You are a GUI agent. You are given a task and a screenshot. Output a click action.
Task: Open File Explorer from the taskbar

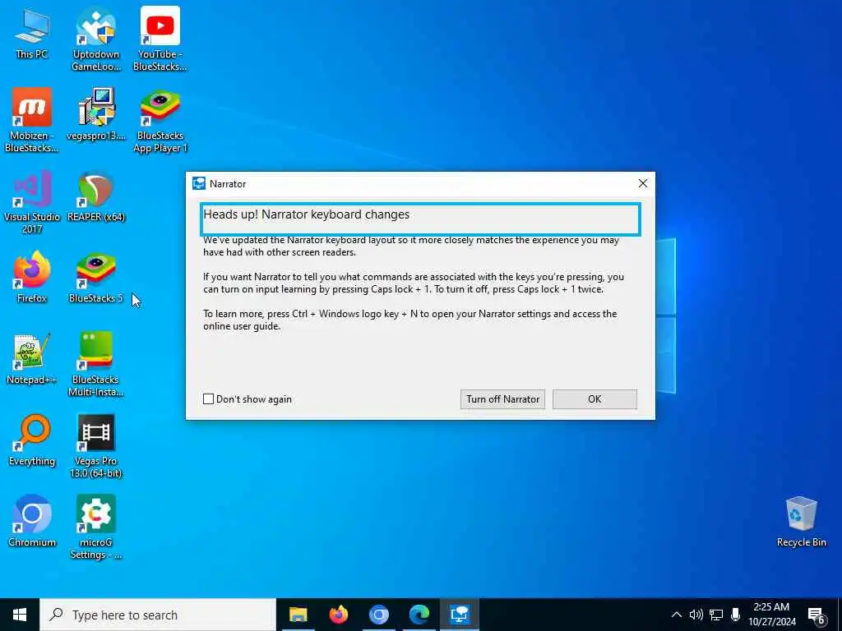[x=298, y=615]
